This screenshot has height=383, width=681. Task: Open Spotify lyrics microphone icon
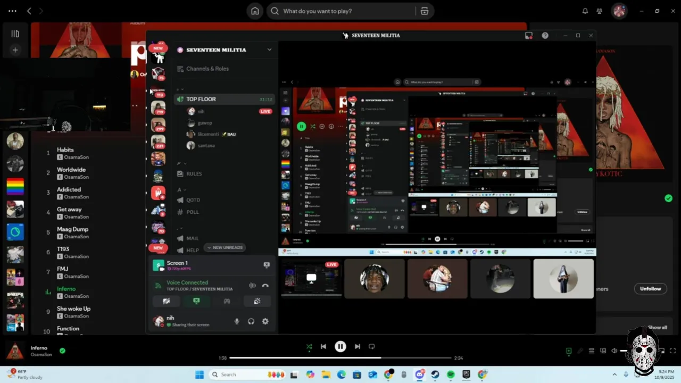[580, 351]
